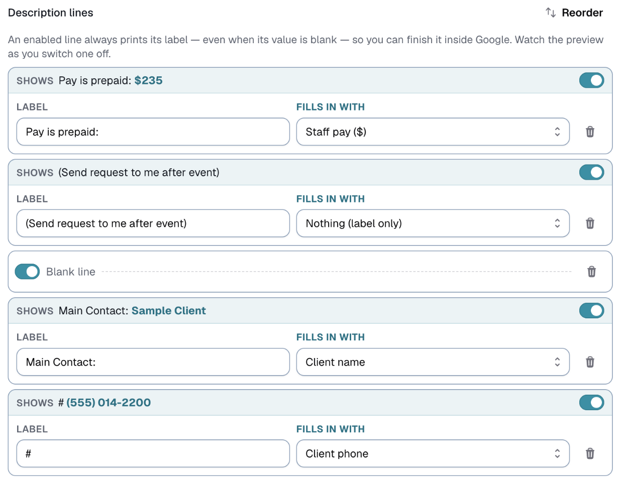Edit the Send request to me label field
This screenshot has height=478, width=619.
pos(153,223)
